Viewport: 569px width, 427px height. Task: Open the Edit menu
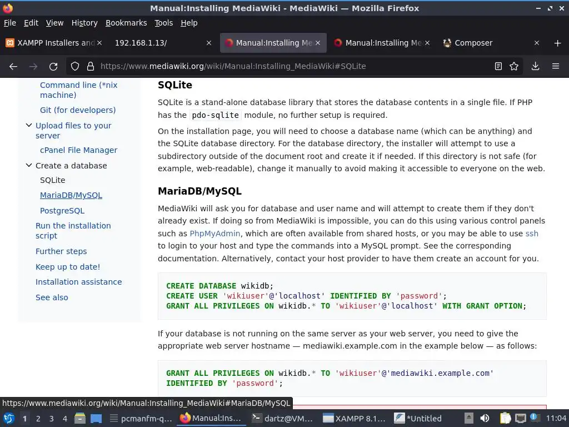click(x=31, y=23)
